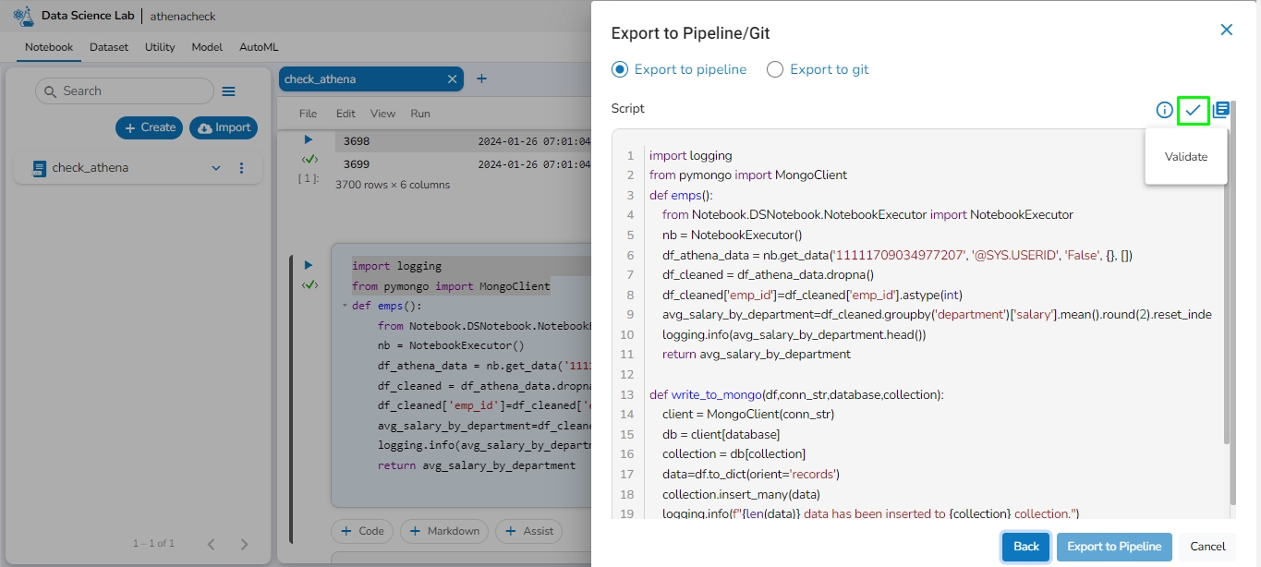The image size is (1261, 567).
Task: Select the Export to pipeline radio button
Action: click(620, 69)
